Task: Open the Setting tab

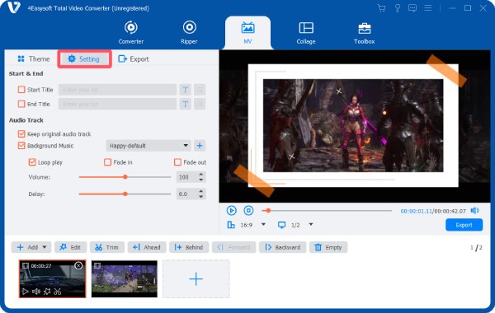Action: (84, 59)
